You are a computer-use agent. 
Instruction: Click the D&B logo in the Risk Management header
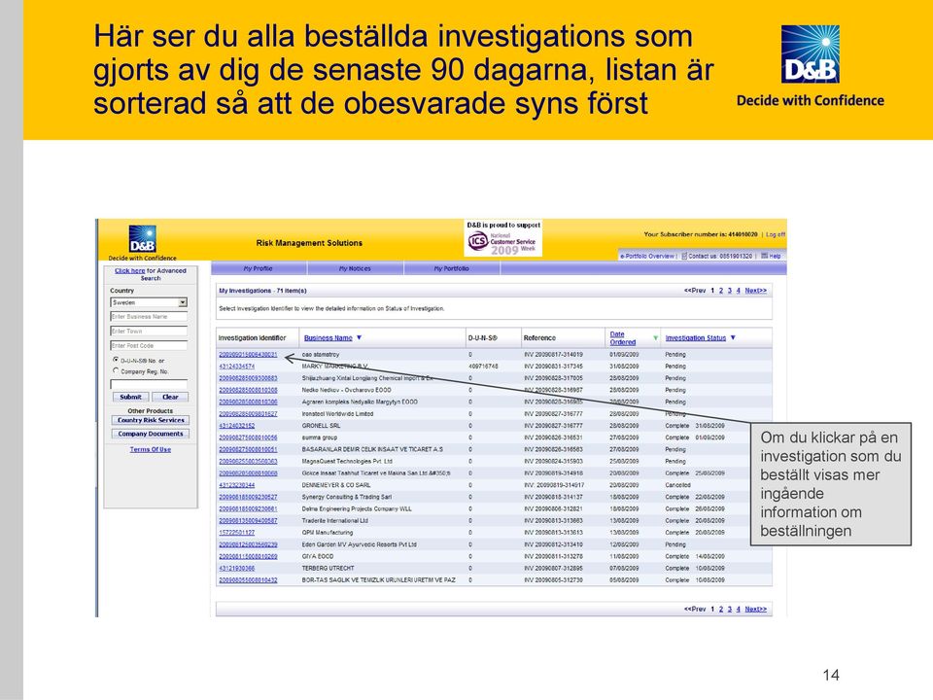tap(143, 239)
